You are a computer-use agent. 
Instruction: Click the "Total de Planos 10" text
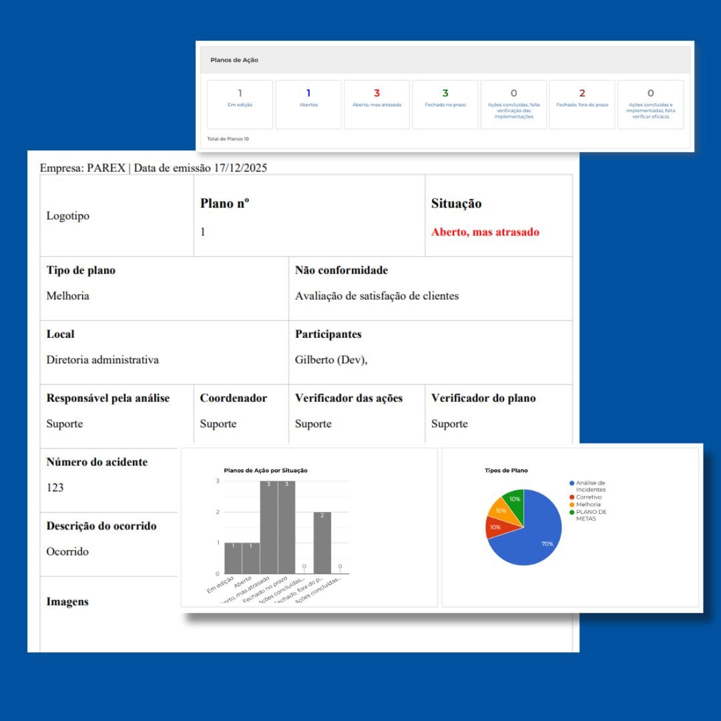tap(228, 139)
